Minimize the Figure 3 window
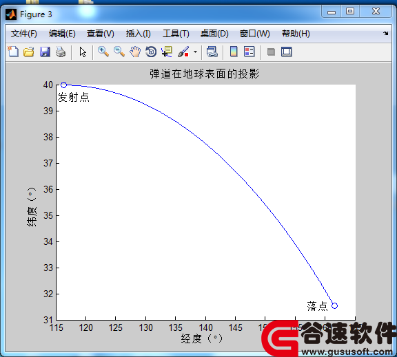 coord(331,12)
